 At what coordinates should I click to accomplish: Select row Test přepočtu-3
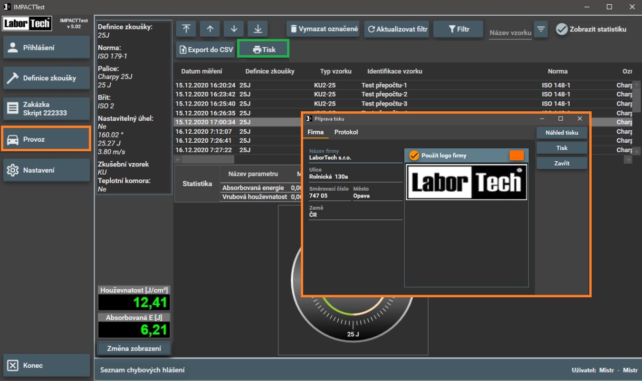(403, 104)
